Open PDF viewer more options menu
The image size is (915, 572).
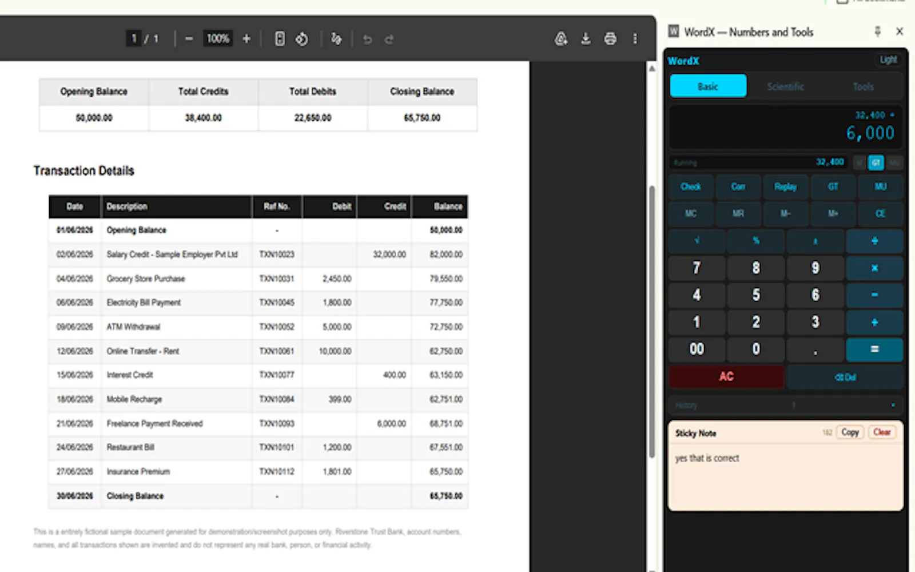click(x=635, y=39)
